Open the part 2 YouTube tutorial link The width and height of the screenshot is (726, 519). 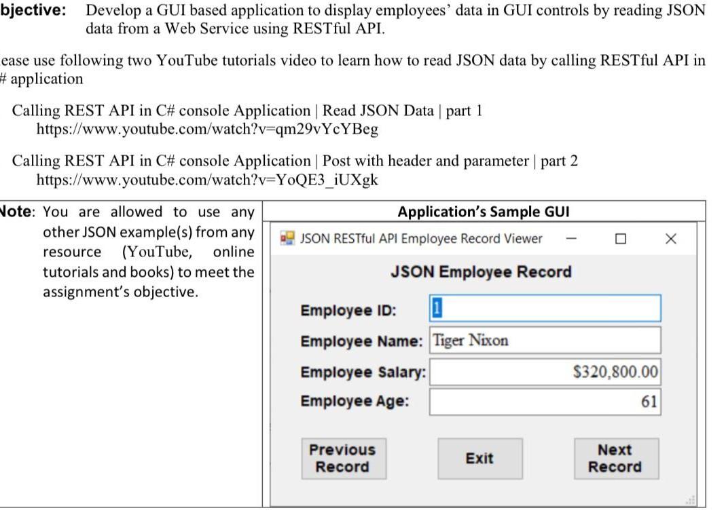pos(207,180)
